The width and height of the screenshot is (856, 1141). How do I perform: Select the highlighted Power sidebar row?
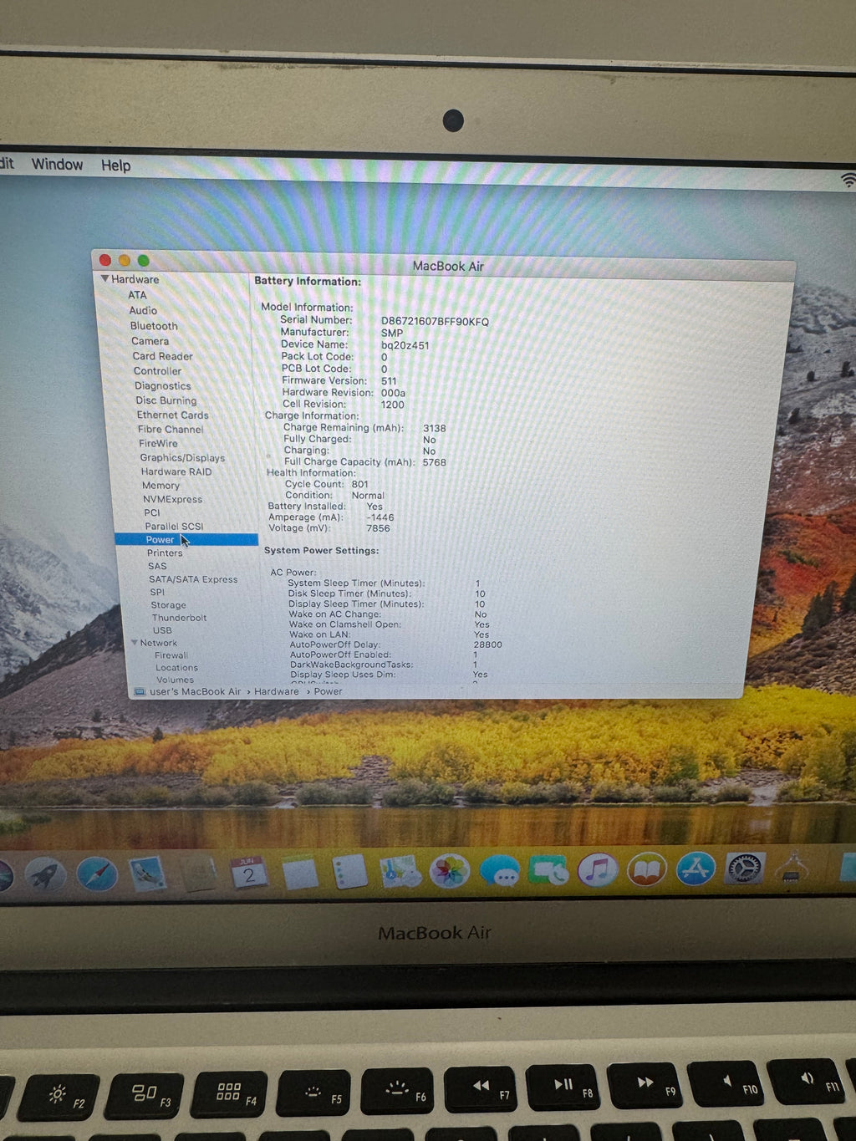click(x=186, y=540)
